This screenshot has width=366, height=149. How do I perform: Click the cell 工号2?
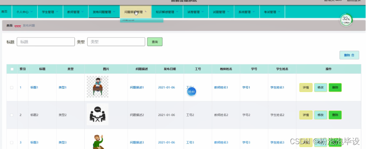pos(190,115)
